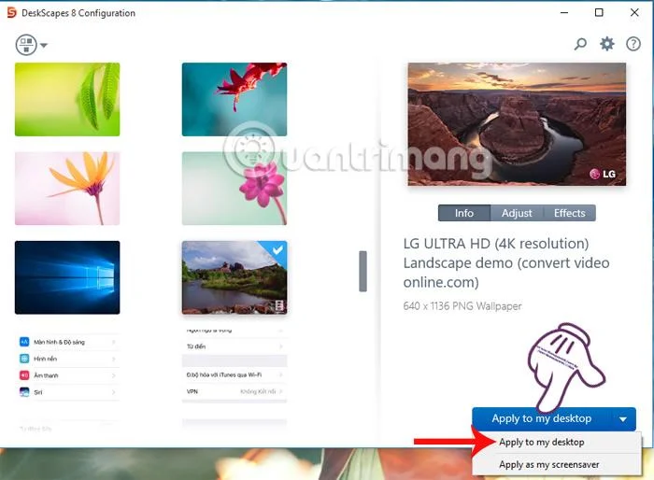Select the green leaf wallpaper thumbnail
The image size is (654, 480).
coord(67,99)
